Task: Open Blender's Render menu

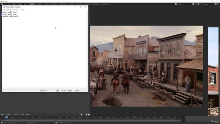Action: [14, 4]
